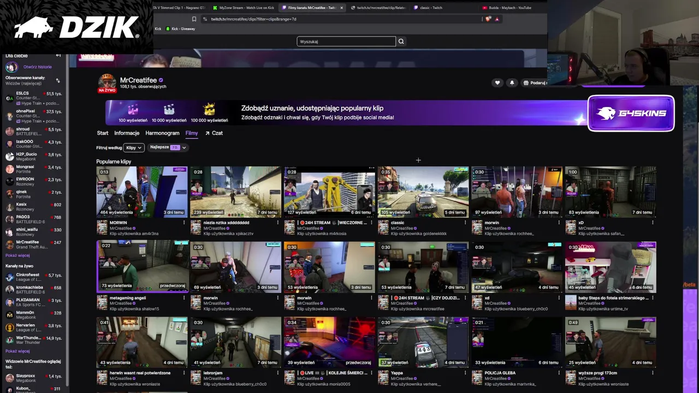Click "Klip użytkownika goldenekkkk" text
Viewport: 699px width, 393px height.
[x=419, y=234]
